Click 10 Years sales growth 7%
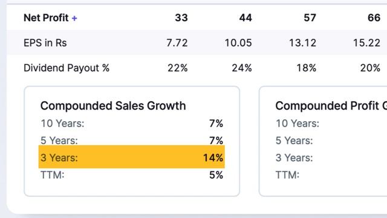Screen dimensions: 387x218 [216, 124]
